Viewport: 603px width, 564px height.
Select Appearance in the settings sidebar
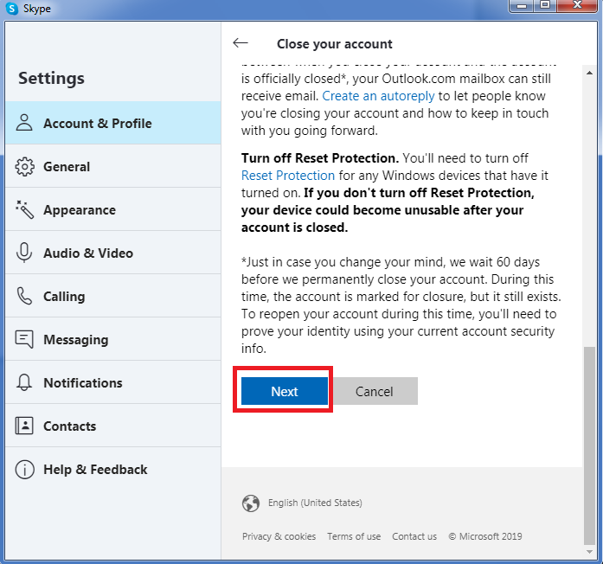pos(113,209)
